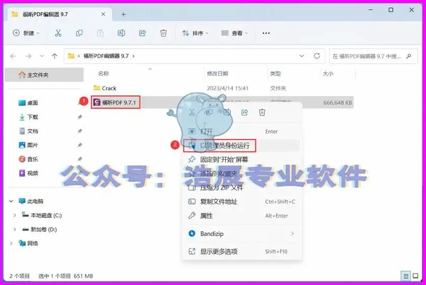The width and height of the screenshot is (426, 285).
Task: Refresh the current folder
Action: pyautogui.click(x=317, y=56)
